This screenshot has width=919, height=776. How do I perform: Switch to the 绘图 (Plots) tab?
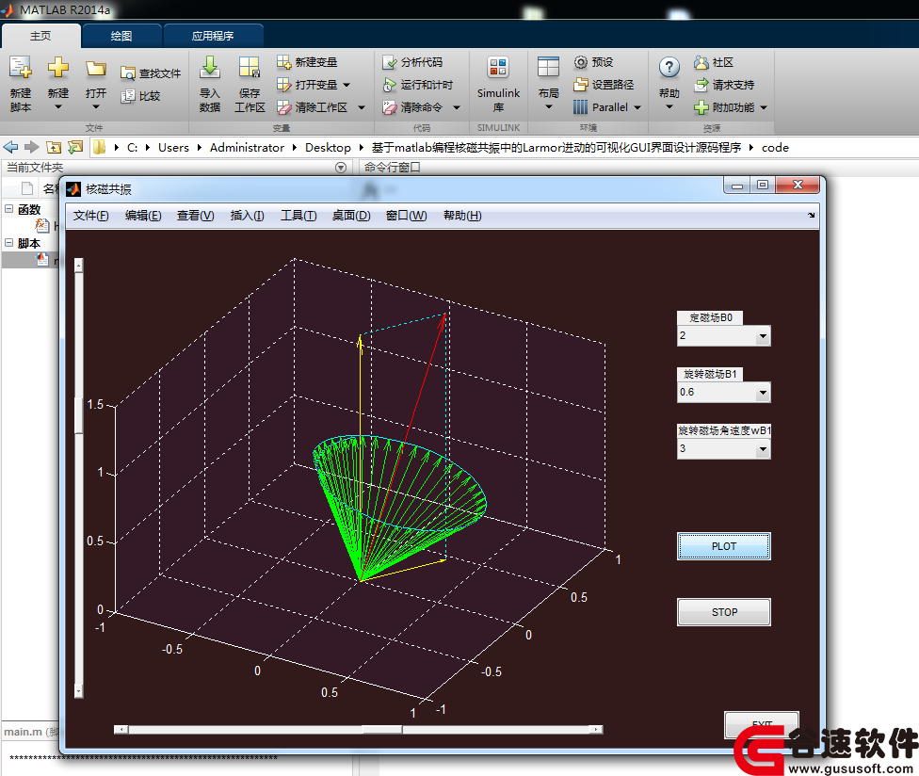pyautogui.click(x=121, y=36)
